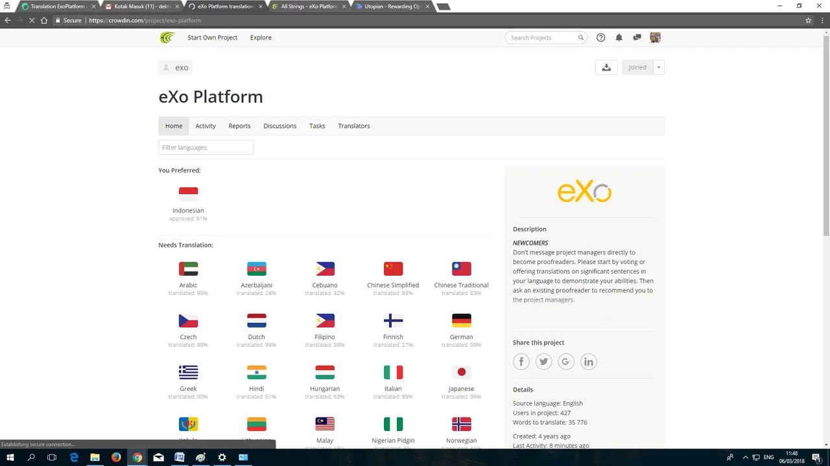Viewport: 830px width, 466px height.
Task: Click the Explore link
Action: tap(261, 38)
